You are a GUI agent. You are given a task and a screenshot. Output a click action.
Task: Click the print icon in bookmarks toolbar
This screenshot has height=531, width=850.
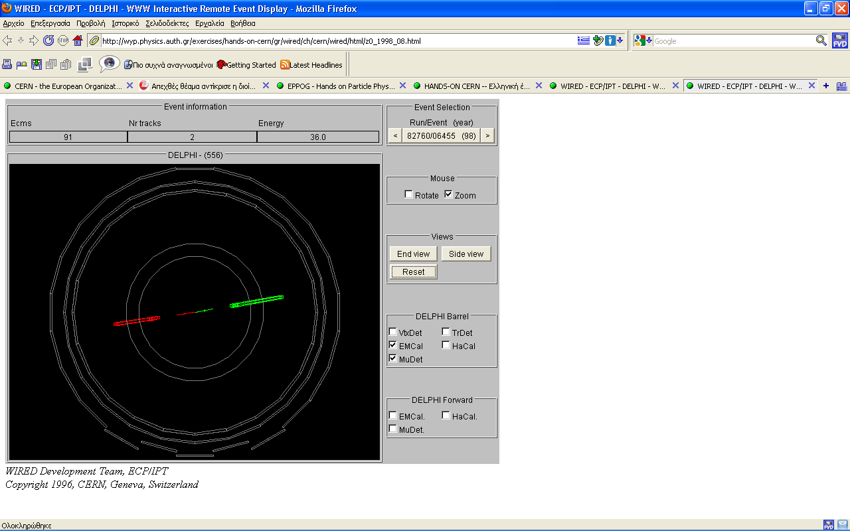click(x=7, y=64)
